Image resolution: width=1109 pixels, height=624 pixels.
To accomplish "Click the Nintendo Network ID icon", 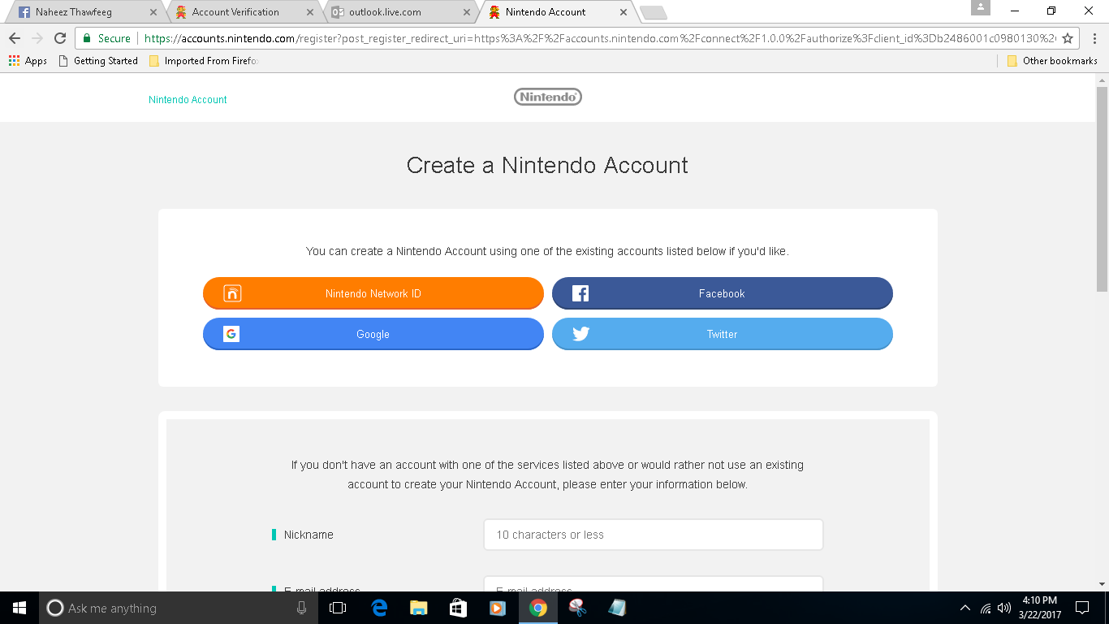I will coord(232,293).
